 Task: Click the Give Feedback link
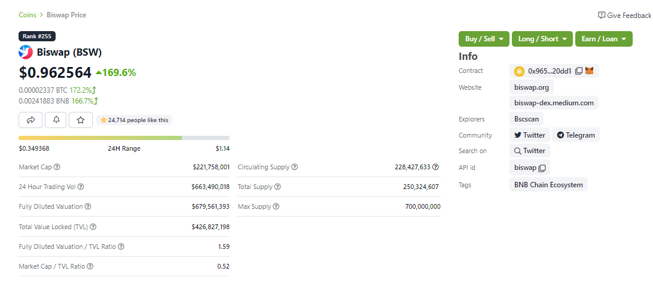(625, 16)
